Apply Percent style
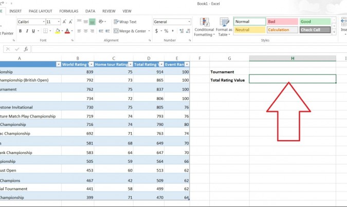Image resolution: width=347 pixels, height=207 pixels. [x=166, y=31]
